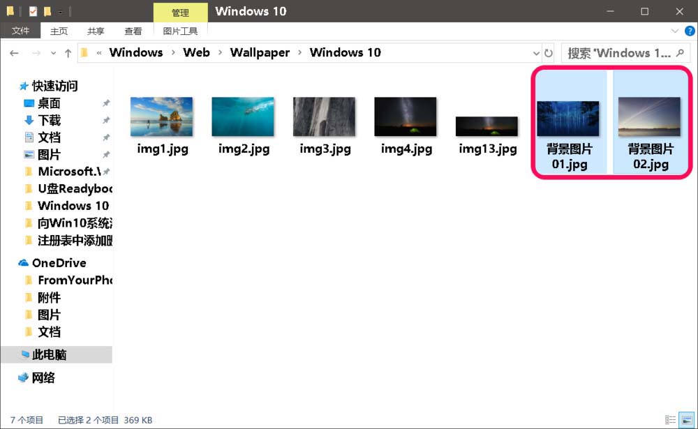Screen dimensions: 698x429
Task: Open 图片 folder under OneDrive
Action: (49, 315)
